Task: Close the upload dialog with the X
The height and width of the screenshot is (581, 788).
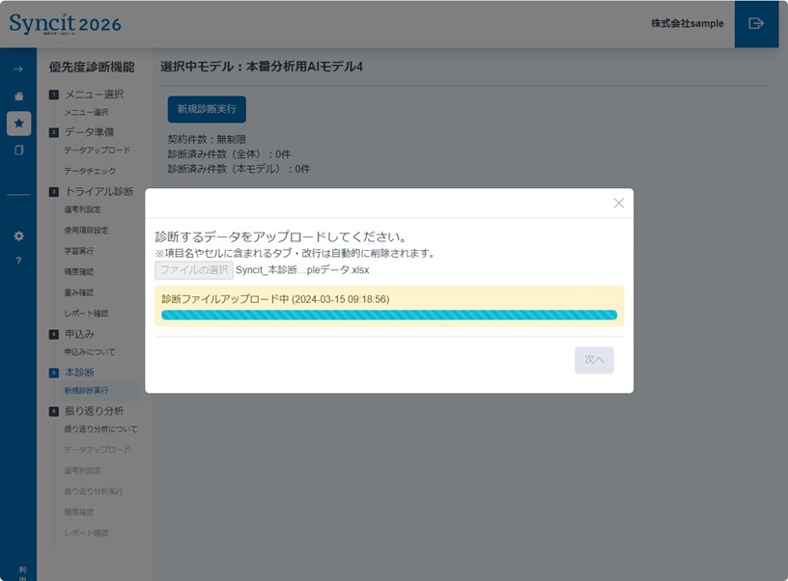Action: pos(619,203)
